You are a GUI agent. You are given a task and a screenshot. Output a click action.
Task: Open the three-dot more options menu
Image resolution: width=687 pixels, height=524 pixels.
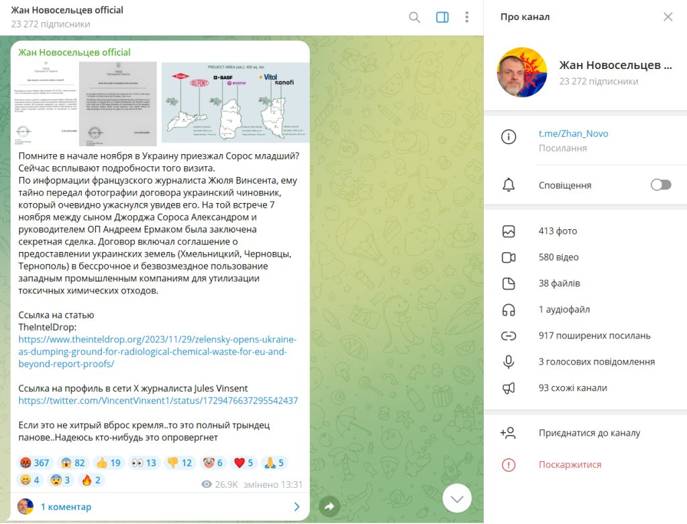coord(467,17)
